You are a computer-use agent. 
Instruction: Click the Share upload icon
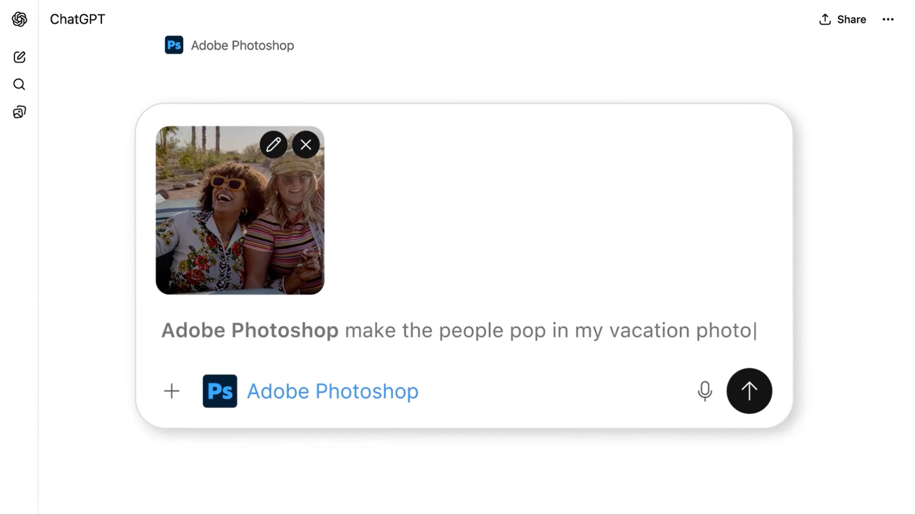(824, 19)
